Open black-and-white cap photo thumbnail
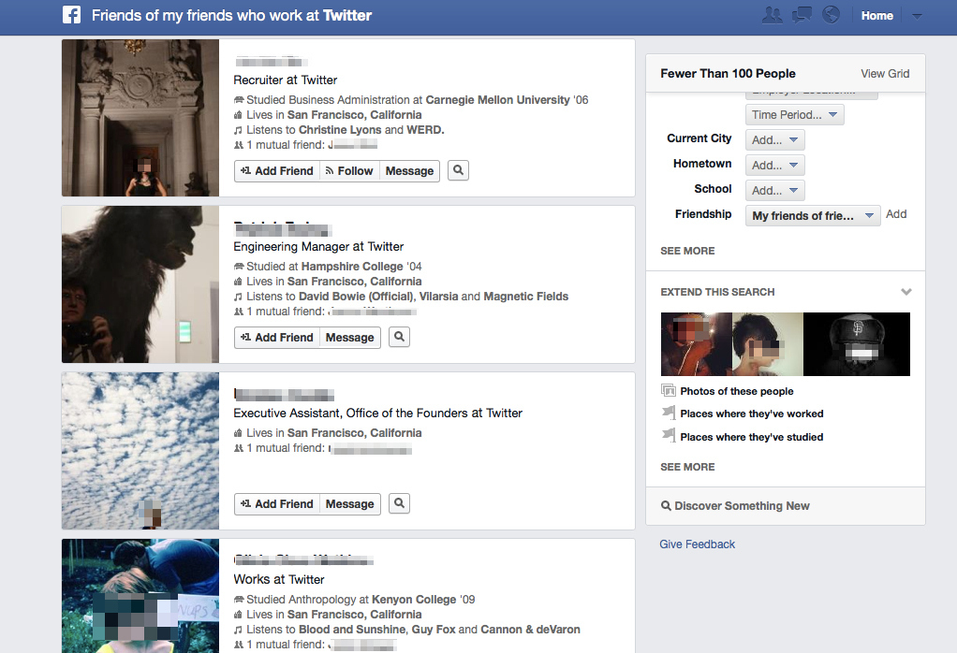This screenshot has width=957, height=653. pos(857,344)
